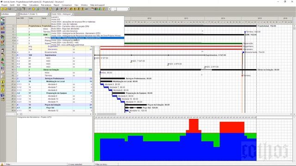
Task: Select the Atividade 12 table row
Action: (55, 111)
